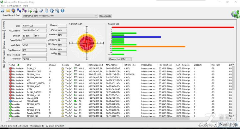Click the floppy disk save icon

(3, 10)
